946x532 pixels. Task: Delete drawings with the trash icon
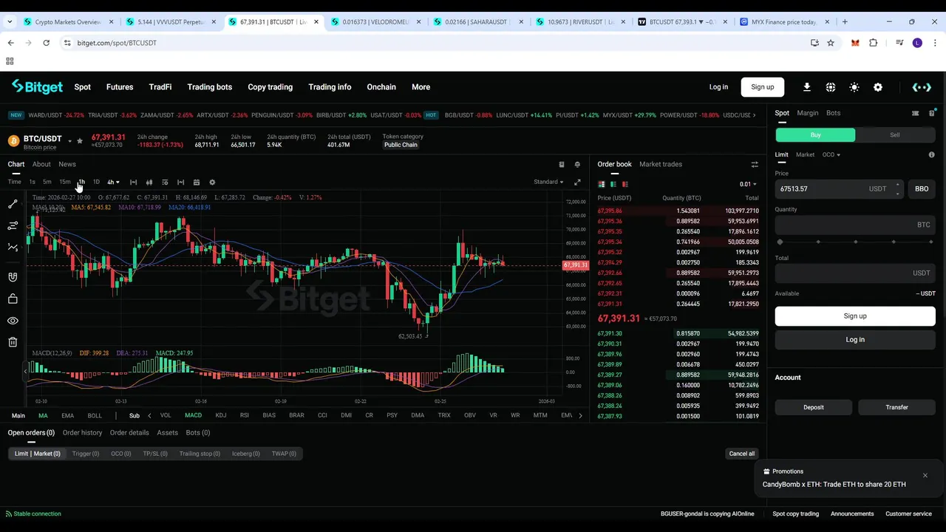13,342
